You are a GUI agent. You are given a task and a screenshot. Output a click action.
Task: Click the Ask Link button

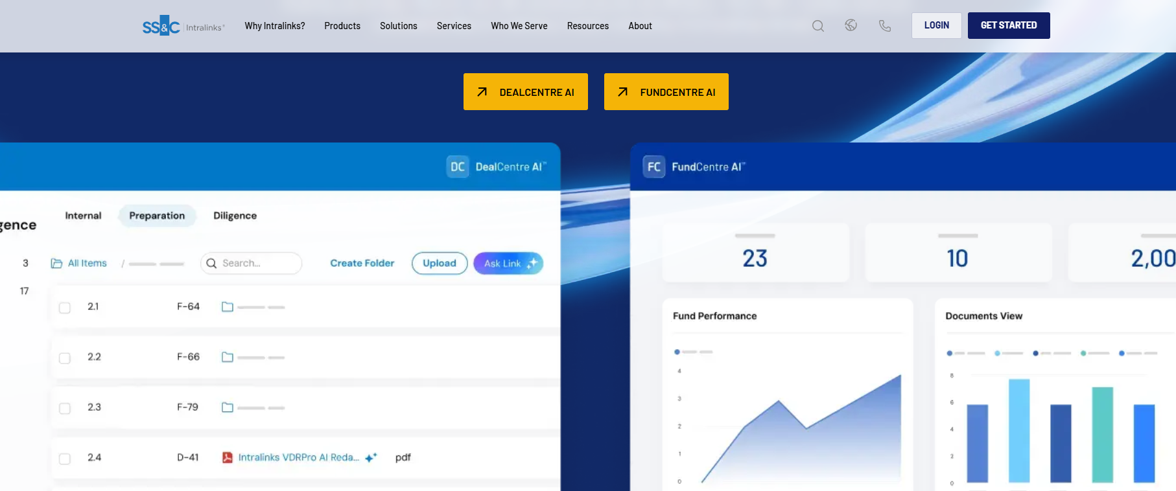click(x=508, y=263)
